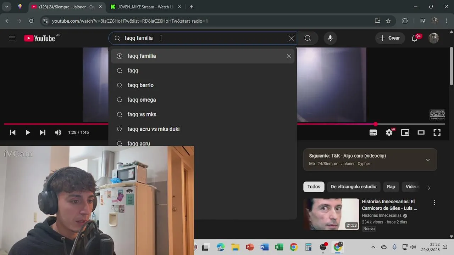
Task: Open the browser extensions puzzle icon
Action: [405, 21]
